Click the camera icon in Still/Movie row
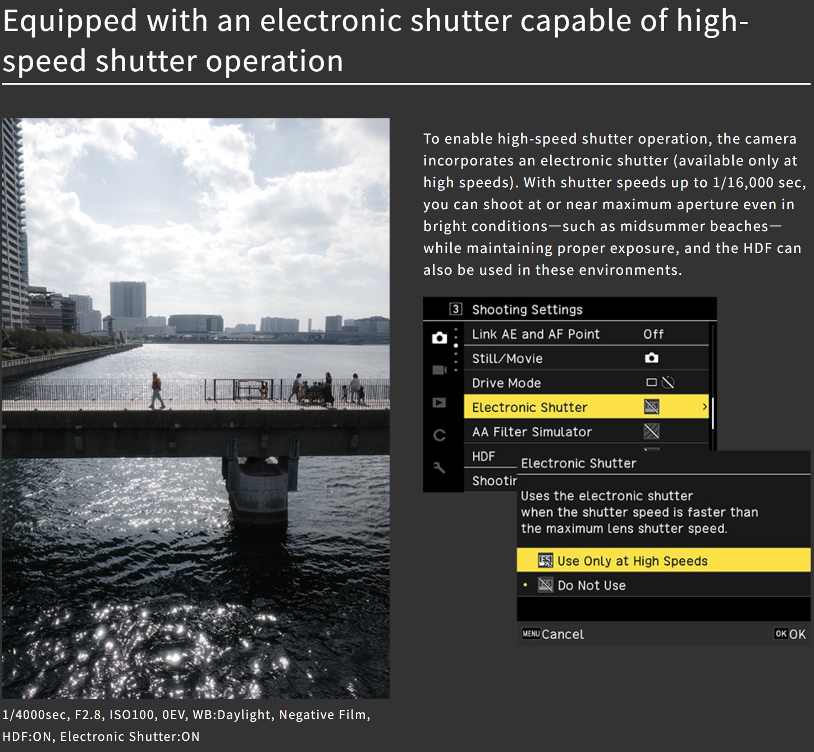814x752 pixels. click(x=651, y=358)
